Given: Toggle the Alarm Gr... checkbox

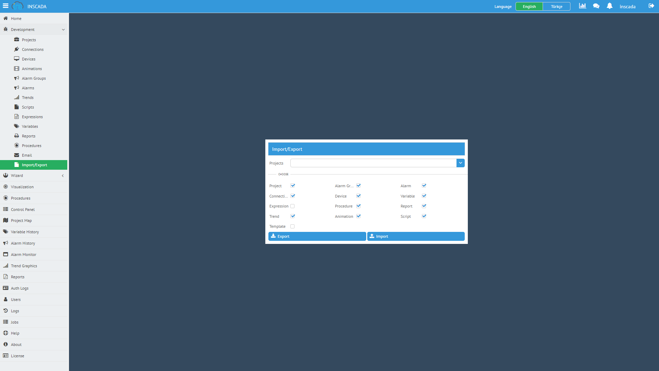Looking at the screenshot, I should [358, 185].
